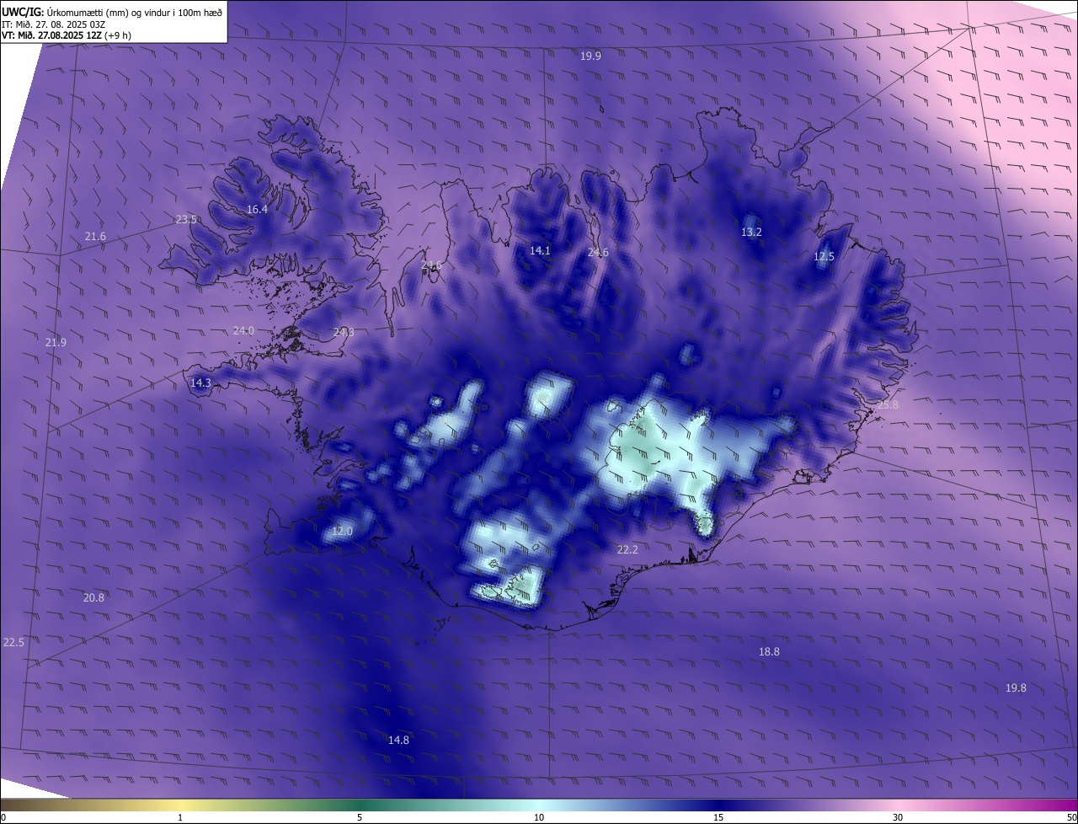Click the 21.6 value label
The width and height of the screenshot is (1078, 824).
point(95,237)
